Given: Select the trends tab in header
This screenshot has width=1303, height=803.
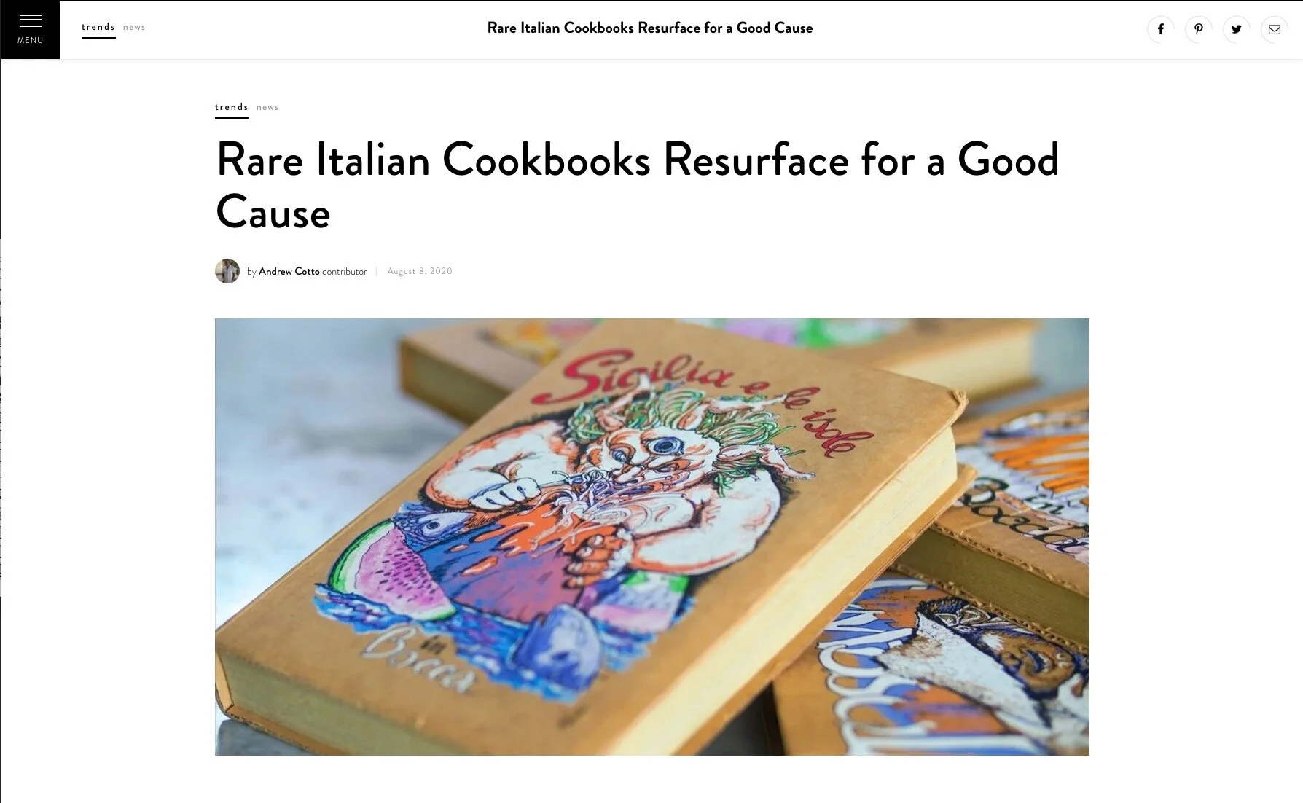Looking at the screenshot, I should (x=98, y=28).
